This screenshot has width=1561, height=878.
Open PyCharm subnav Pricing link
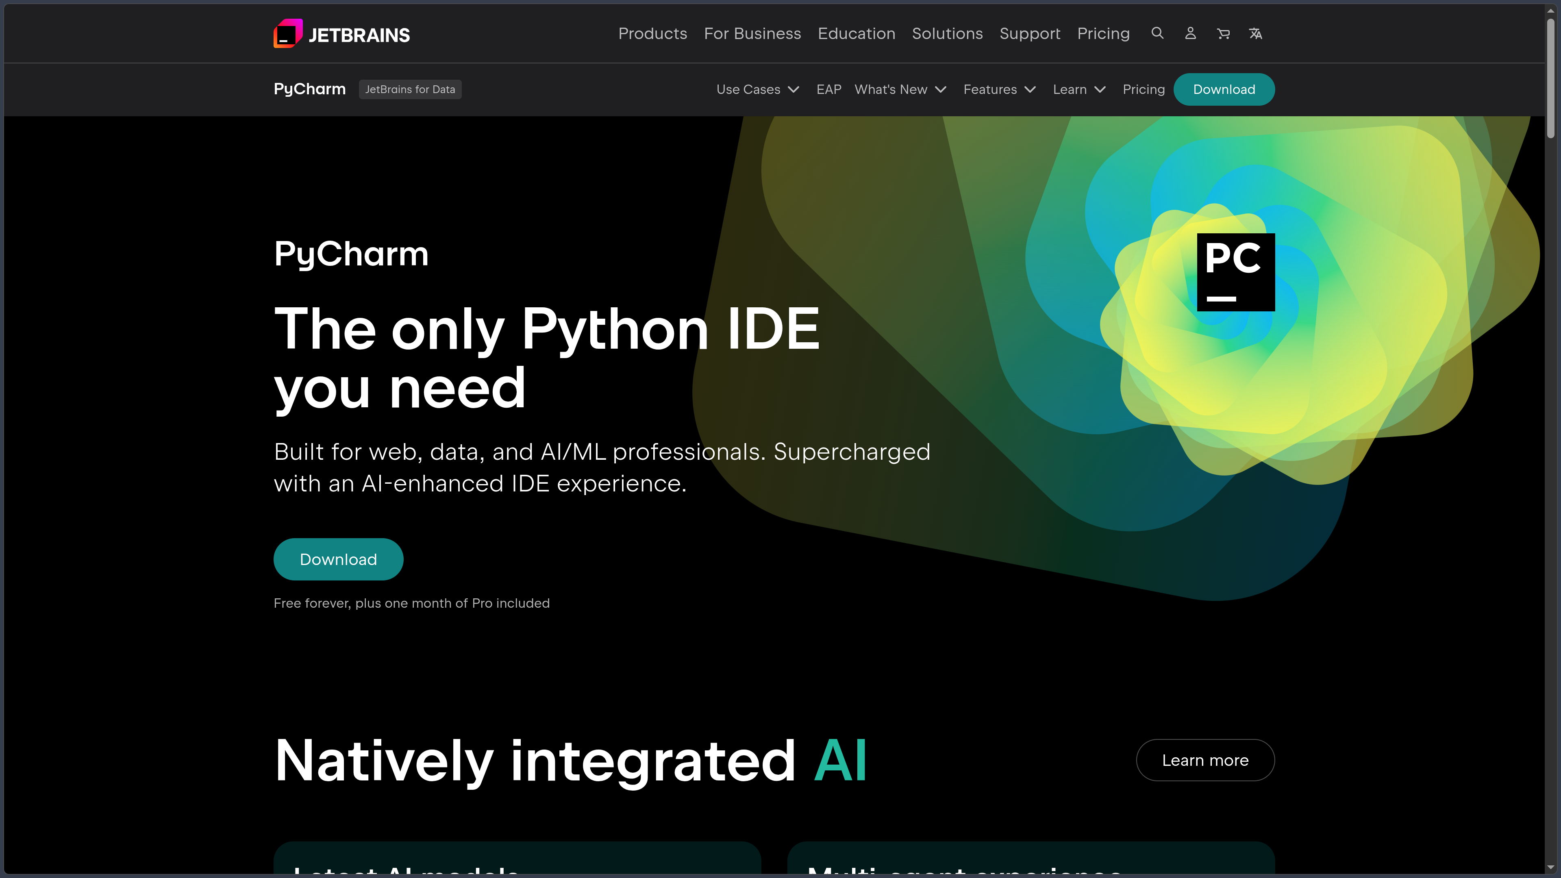(1144, 90)
